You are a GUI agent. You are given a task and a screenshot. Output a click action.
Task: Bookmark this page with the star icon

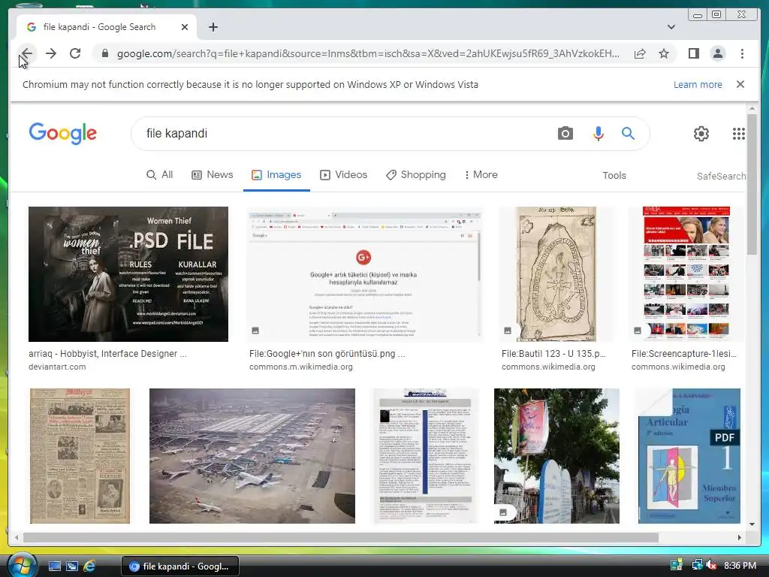coord(664,53)
